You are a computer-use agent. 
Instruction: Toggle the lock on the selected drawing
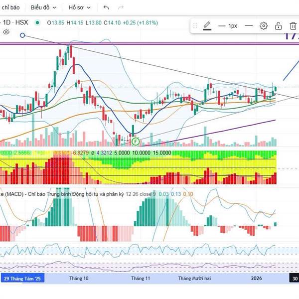[278, 26]
